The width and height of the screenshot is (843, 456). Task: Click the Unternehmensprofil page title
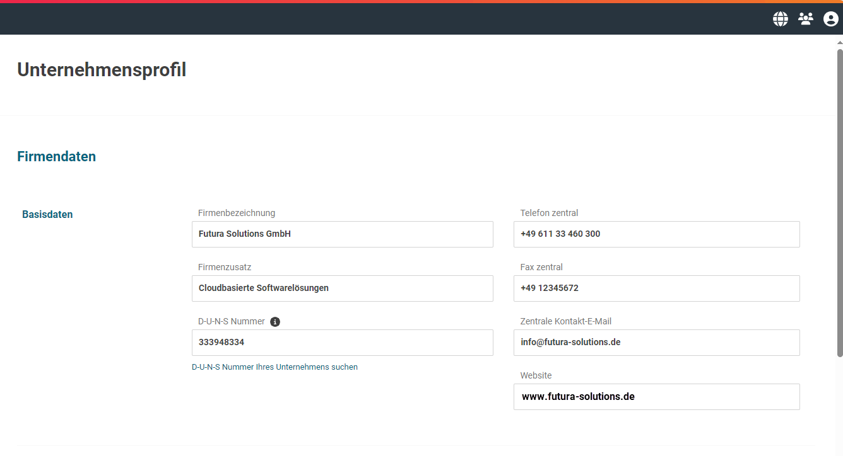click(x=102, y=70)
